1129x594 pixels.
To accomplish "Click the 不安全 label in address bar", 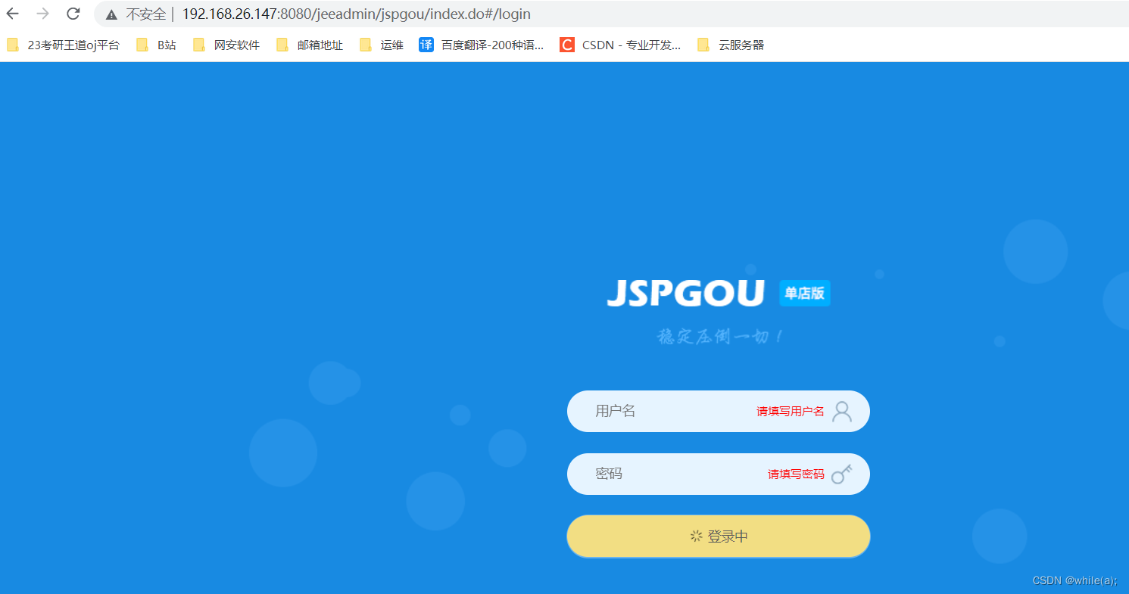I will (145, 14).
